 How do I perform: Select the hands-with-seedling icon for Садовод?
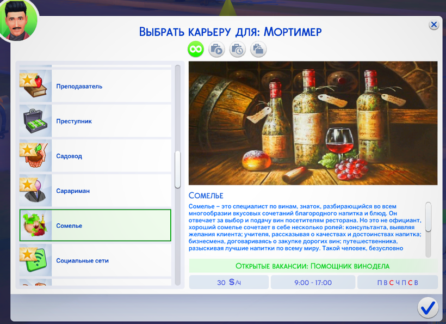click(x=35, y=156)
